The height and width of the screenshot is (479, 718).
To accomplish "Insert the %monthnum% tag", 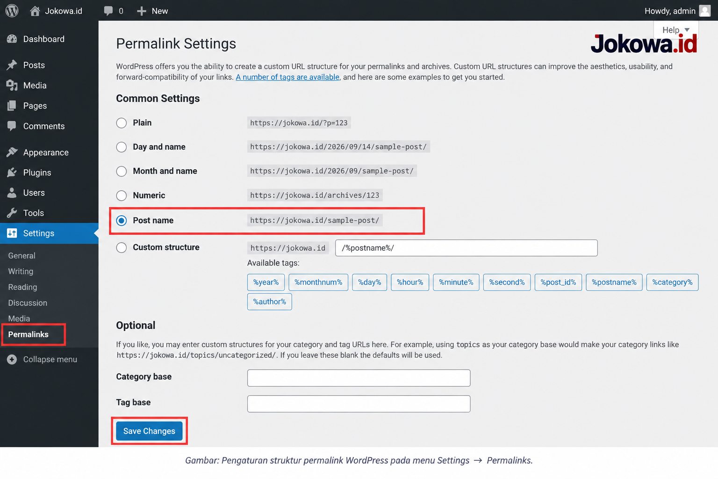I will (318, 282).
